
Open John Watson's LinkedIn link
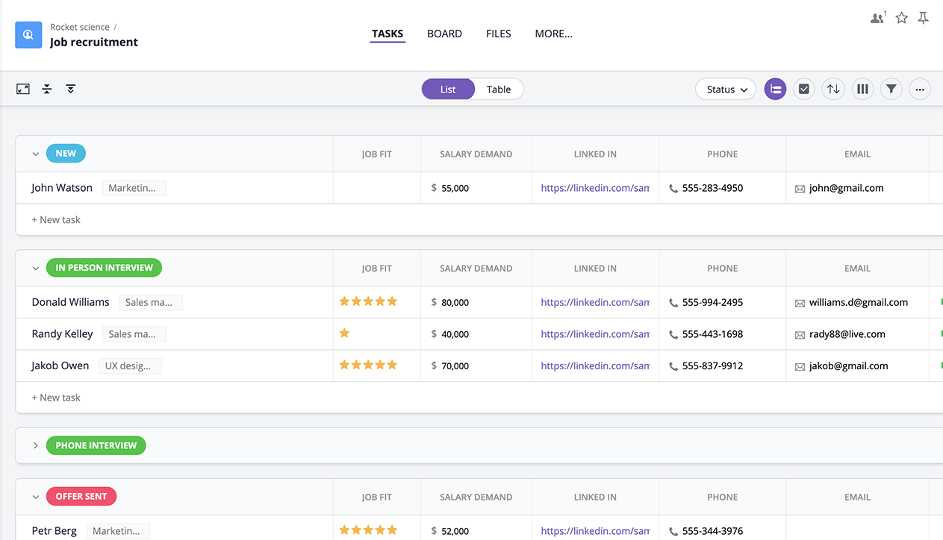point(595,188)
